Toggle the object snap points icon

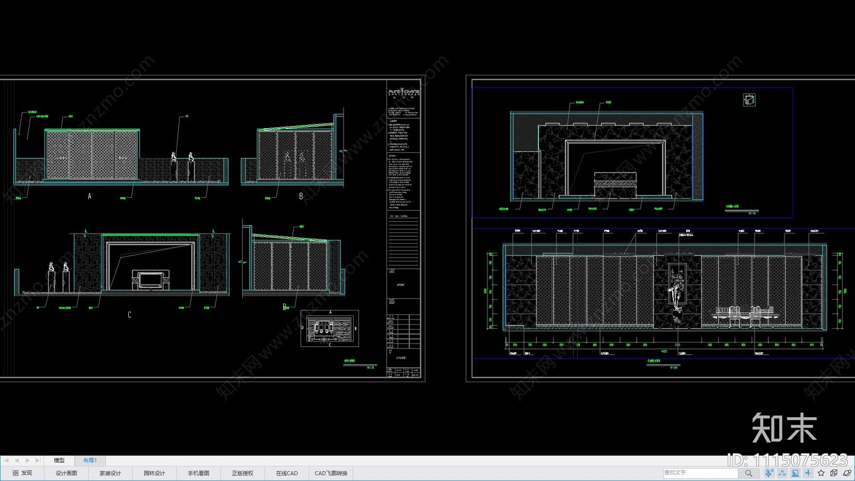coord(769,473)
